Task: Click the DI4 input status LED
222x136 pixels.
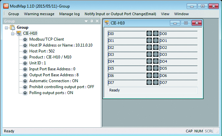Action: click(x=149, y=61)
